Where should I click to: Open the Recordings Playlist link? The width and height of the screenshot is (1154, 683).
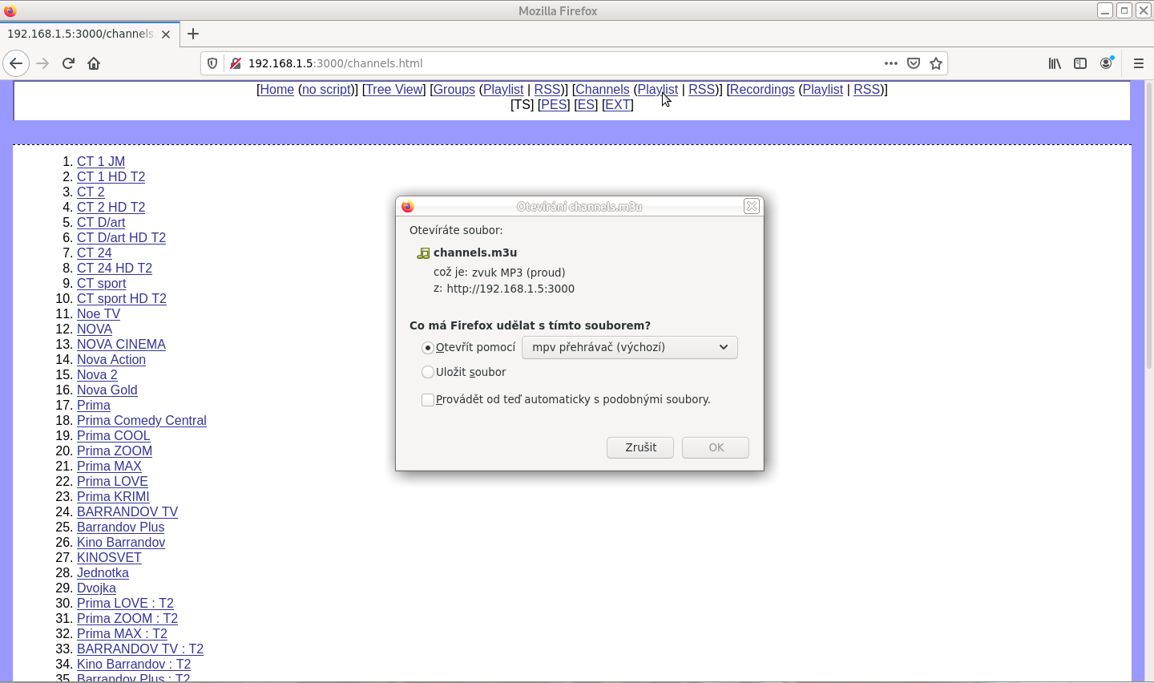[823, 90]
